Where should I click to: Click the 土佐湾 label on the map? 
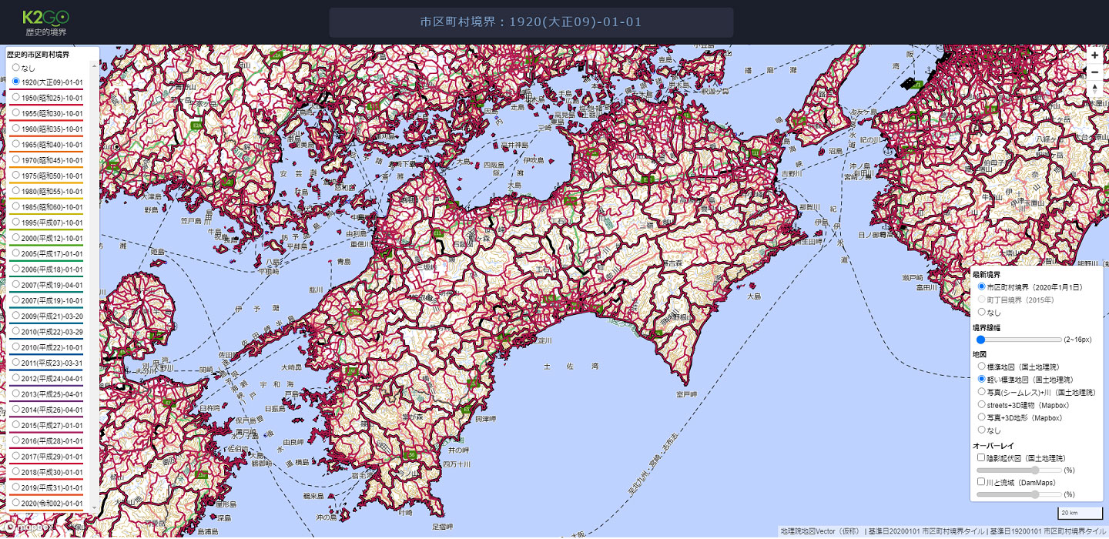570,367
